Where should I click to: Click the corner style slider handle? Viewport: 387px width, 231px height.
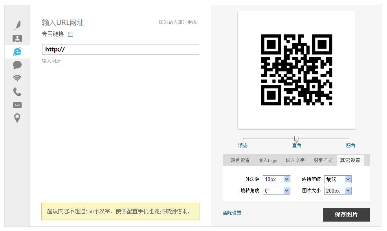296,139
